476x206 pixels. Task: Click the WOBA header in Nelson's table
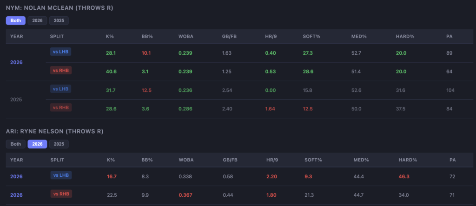pos(186,160)
